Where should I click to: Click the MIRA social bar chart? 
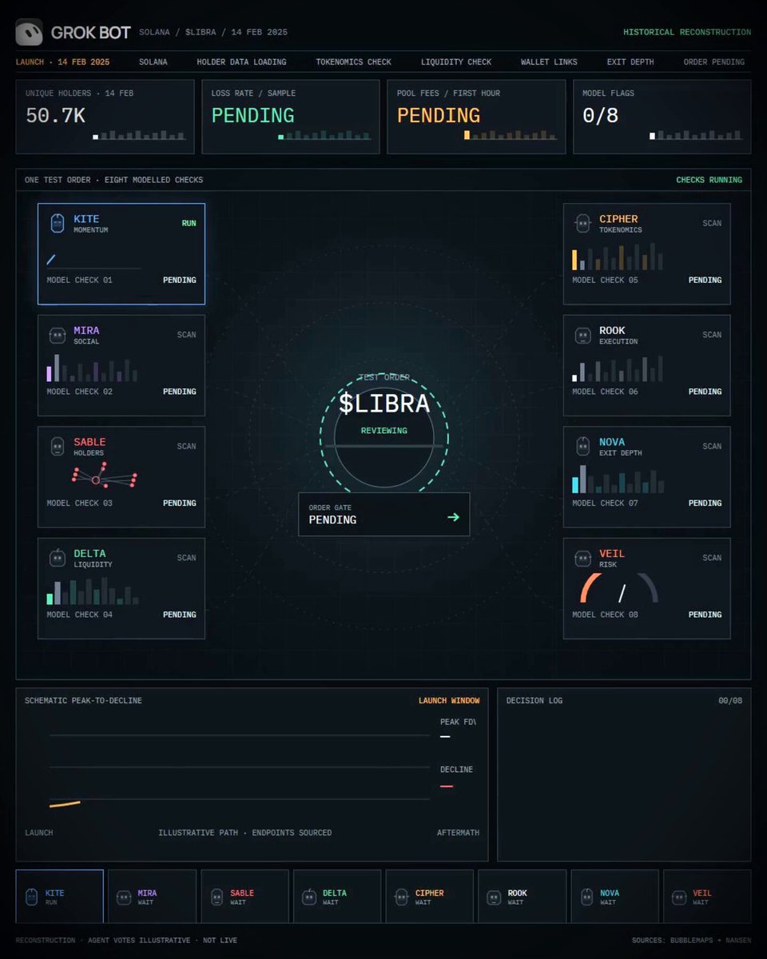(92, 368)
